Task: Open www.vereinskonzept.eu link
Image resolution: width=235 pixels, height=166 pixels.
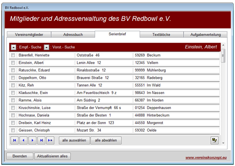Action: point(206,157)
